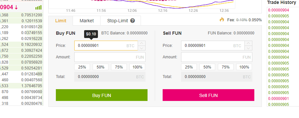299x118 pixels.
Task: Click the pink Sell FUN button
Action: click(208, 95)
